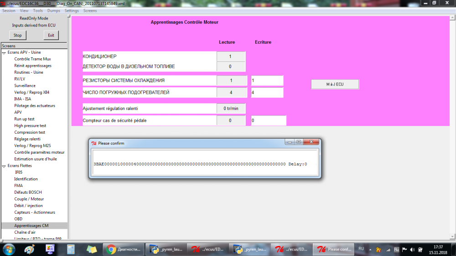Collapse the Ecrans Flottes tree node
This screenshot has height=256, width=456.
point(4,166)
